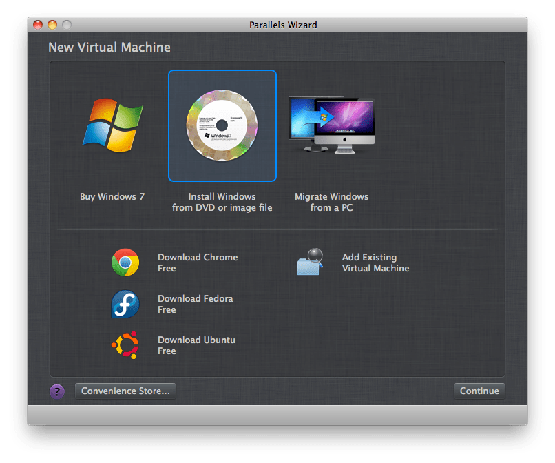Open help with the purple question mark
Screen dimensions: 555x463
click(x=57, y=391)
